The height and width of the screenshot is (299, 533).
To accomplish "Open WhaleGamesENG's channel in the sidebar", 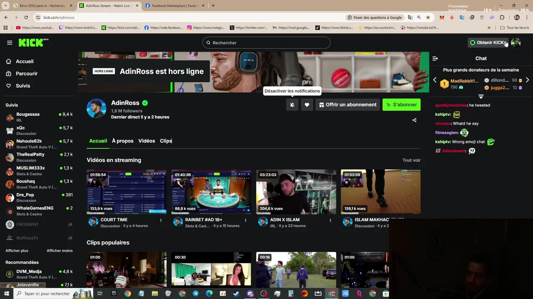I will tap(39, 211).
